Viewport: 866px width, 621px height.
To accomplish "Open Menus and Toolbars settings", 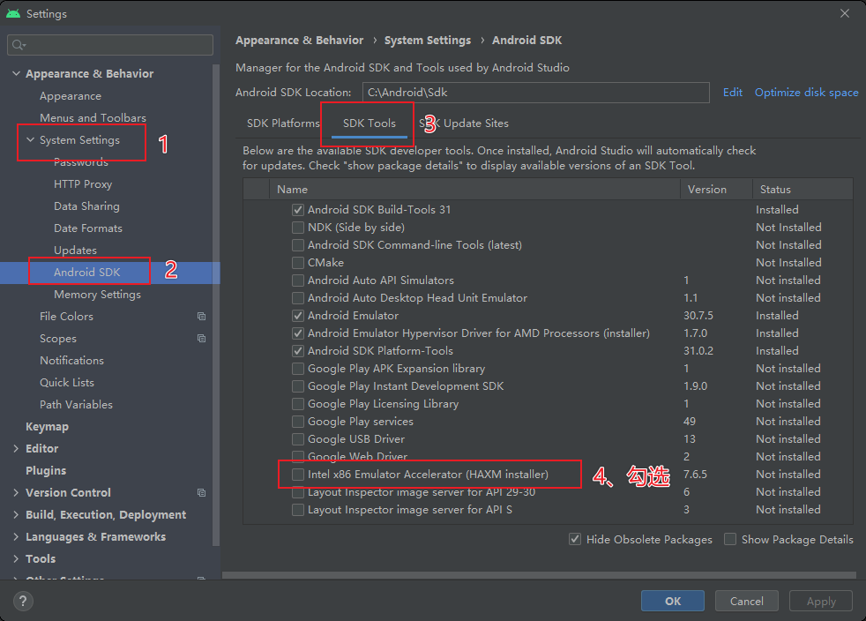I will click(93, 117).
